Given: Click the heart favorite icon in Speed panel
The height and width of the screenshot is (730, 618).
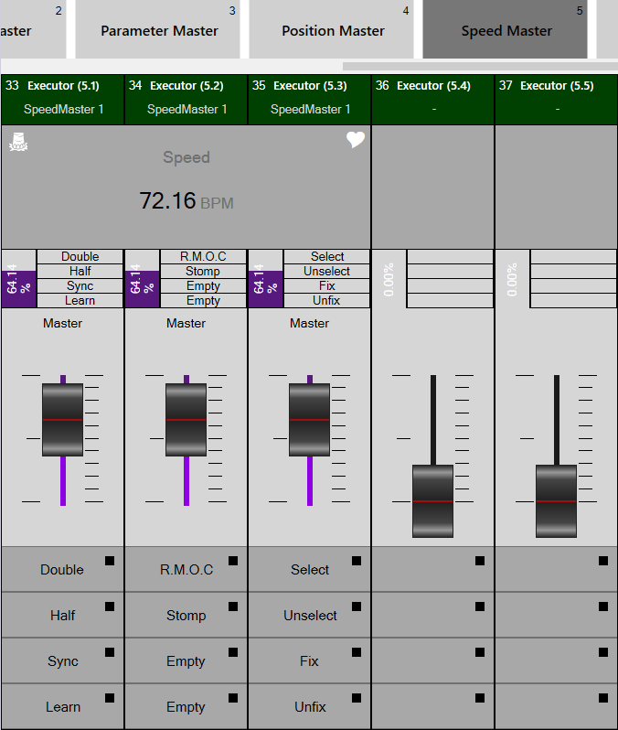Looking at the screenshot, I should (356, 140).
